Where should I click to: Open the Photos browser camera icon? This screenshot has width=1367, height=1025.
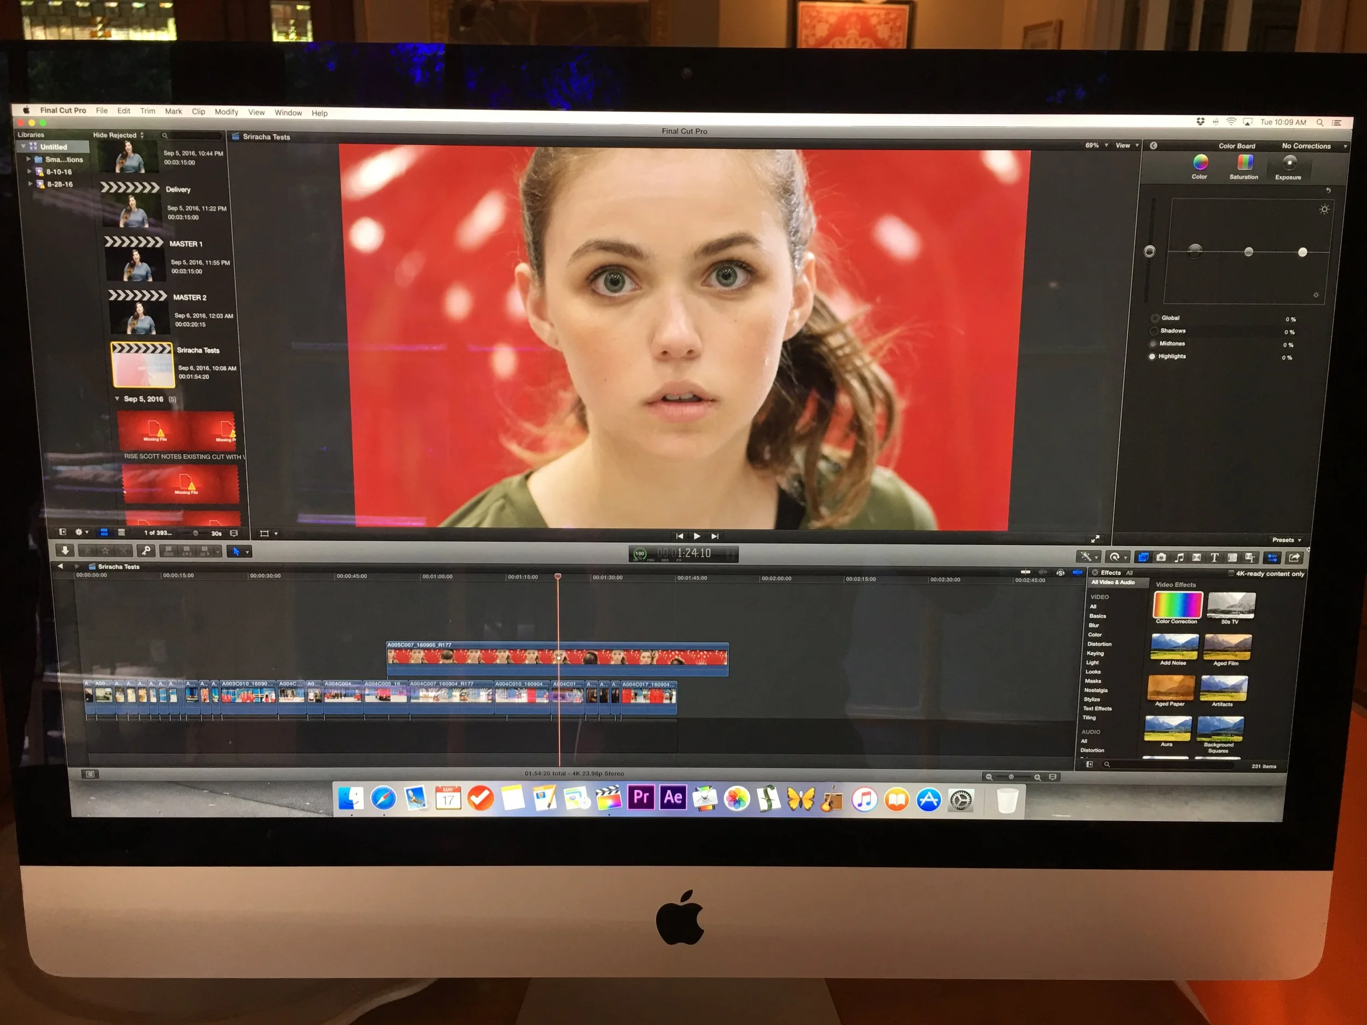click(x=1161, y=558)
